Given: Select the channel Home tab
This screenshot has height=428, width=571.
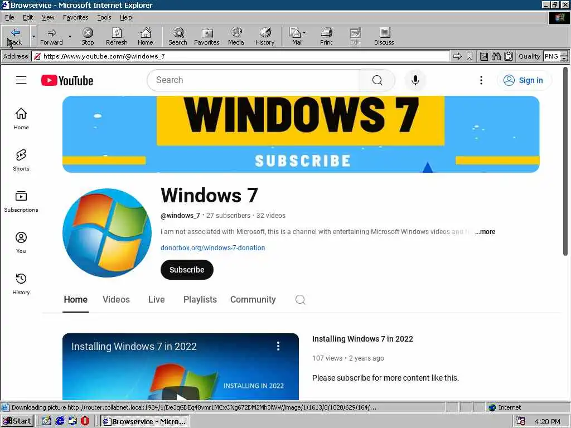Looking at the screenshot, I should click(x=76, y=299).
